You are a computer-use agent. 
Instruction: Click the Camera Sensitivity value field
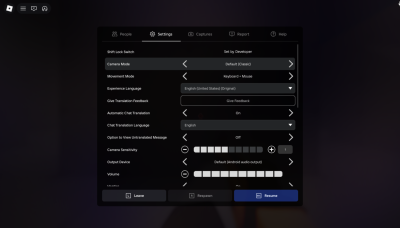[x=285, y=149]
